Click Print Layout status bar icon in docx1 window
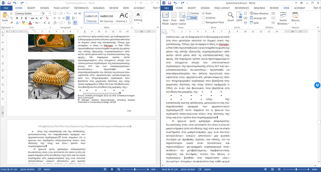This screenshot has height=172, width=321. click(112, 169)
